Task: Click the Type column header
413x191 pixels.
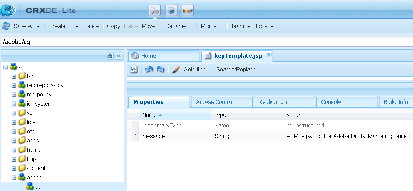Action: (x=247, y=115)
